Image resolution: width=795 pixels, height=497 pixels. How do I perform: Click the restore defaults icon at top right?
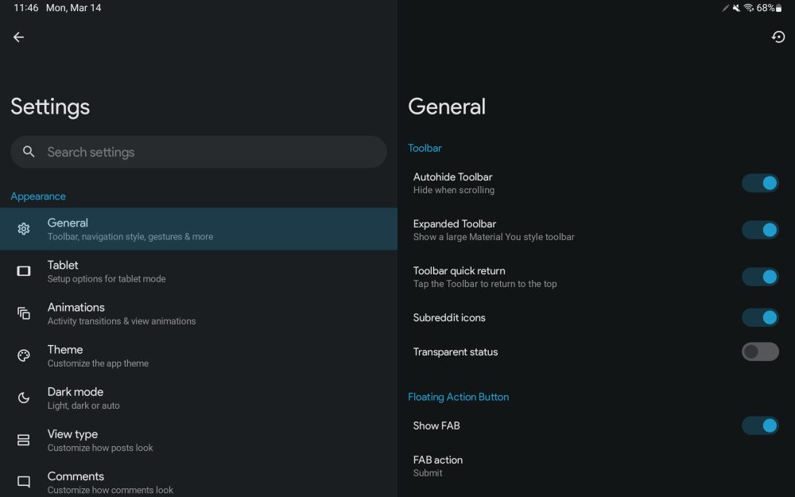pos(778,37)
